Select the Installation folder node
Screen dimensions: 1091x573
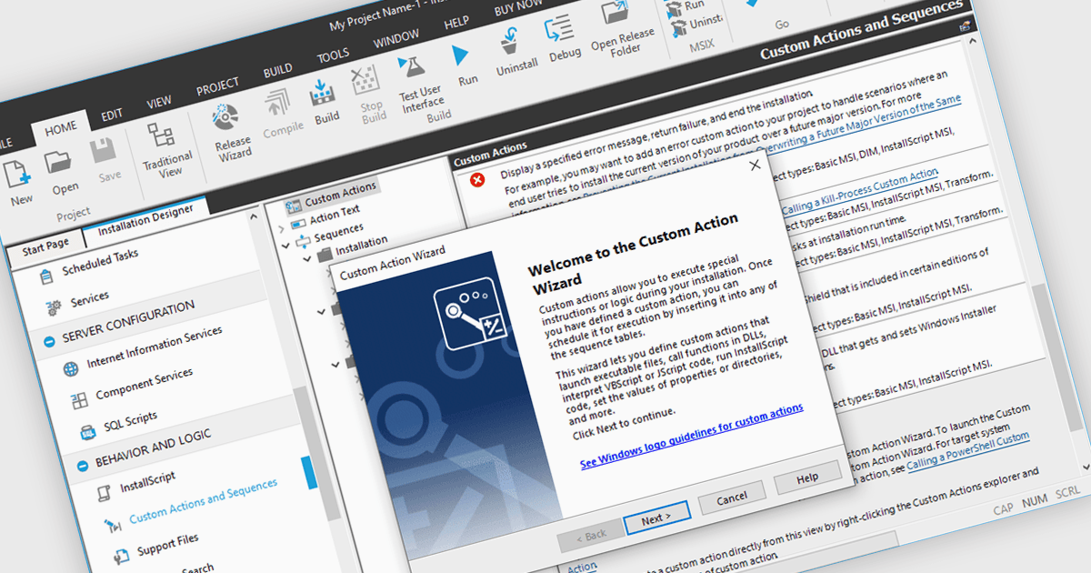361,246
